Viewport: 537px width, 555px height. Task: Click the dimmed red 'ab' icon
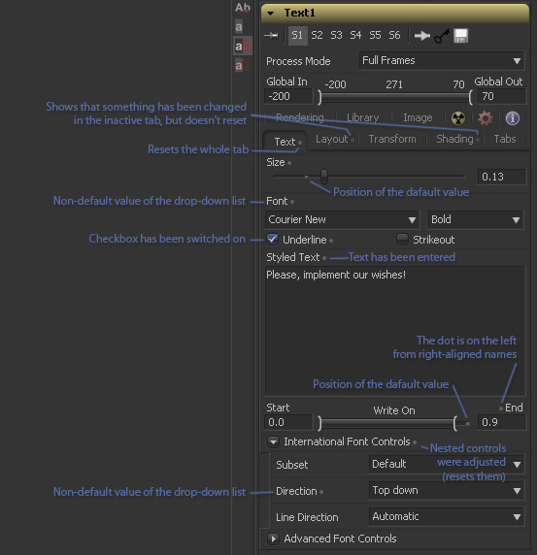[x=243, y=65]
